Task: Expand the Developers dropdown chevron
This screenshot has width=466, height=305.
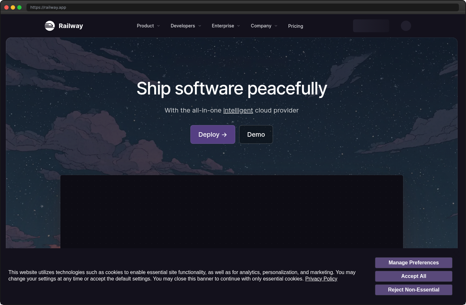Action: (x=200, y=26)
